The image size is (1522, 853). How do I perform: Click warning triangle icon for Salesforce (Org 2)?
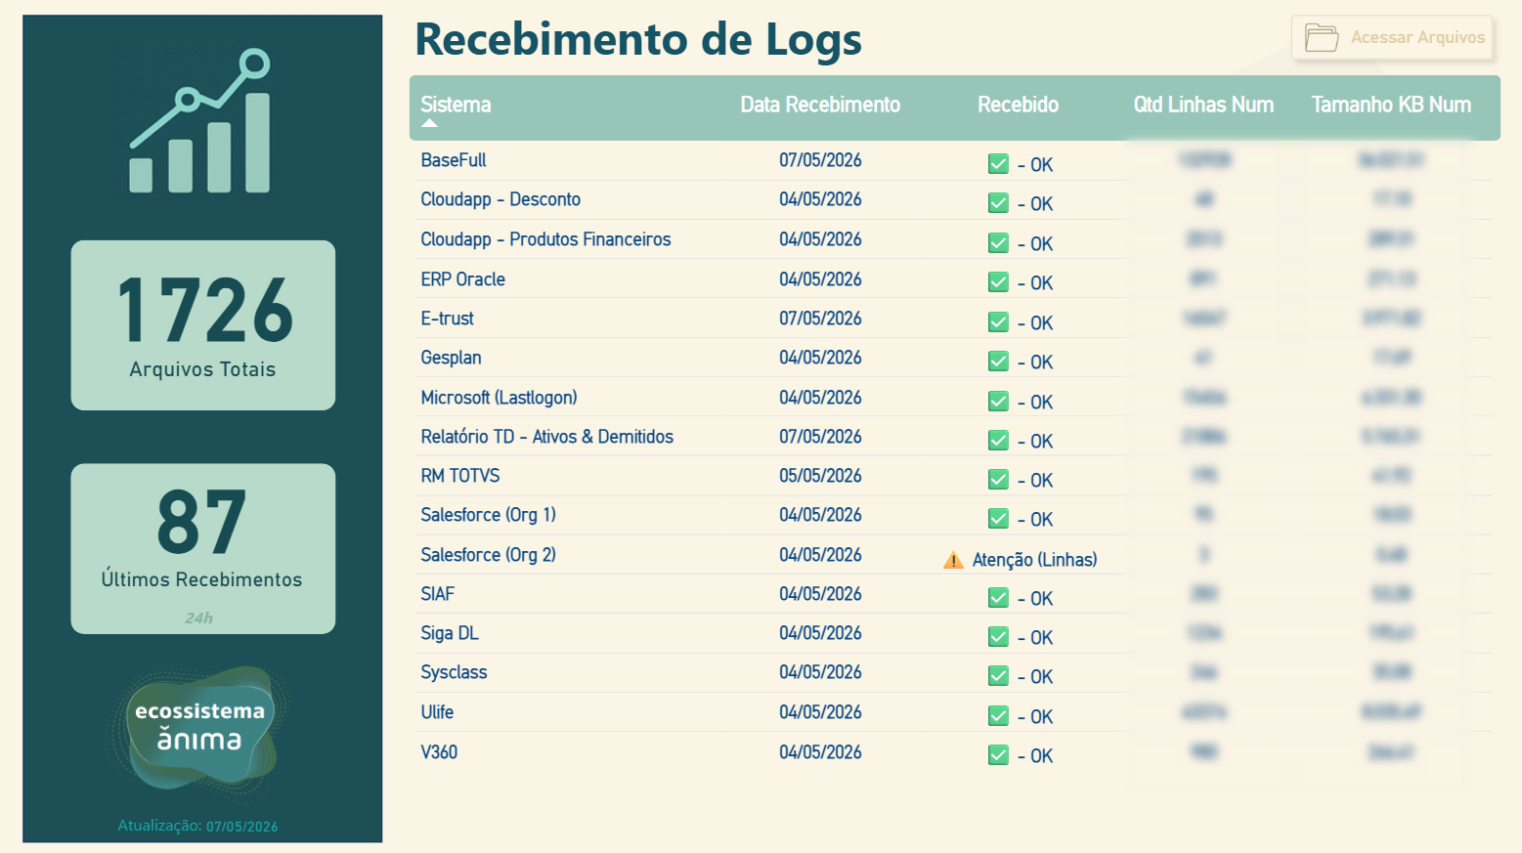[953, 560]
